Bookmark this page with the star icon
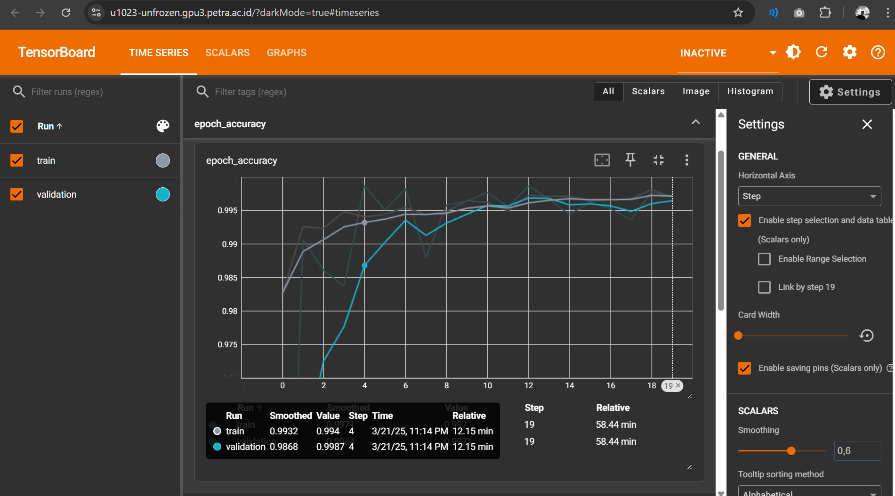The image size is (895, 496). [x=738, y=13]
